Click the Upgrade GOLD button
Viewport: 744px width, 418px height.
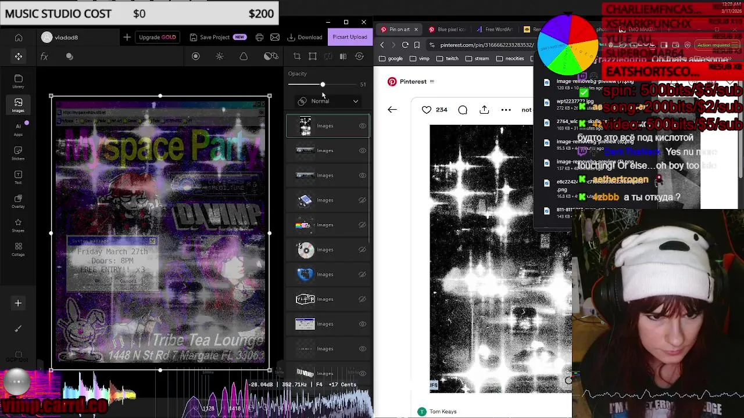tap(157, 37)
